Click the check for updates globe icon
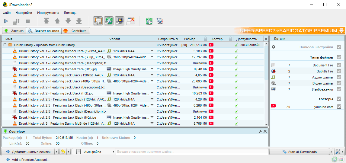346x163 pixels. pyautogui.click(x=159, y=21)
